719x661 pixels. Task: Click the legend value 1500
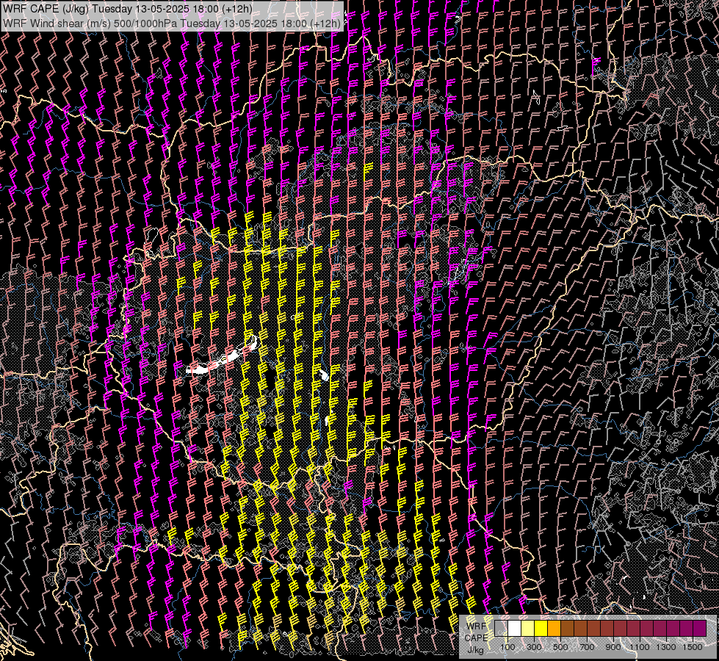pos(693,647)
